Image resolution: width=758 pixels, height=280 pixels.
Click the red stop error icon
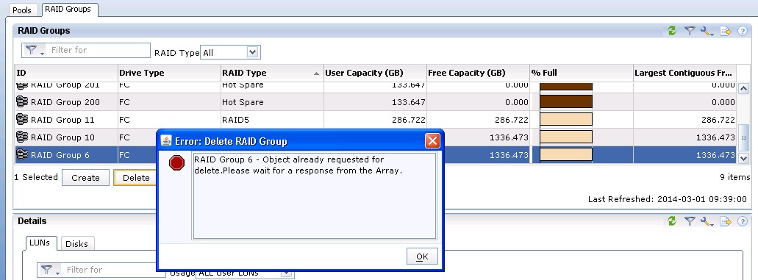coord(177,163)
